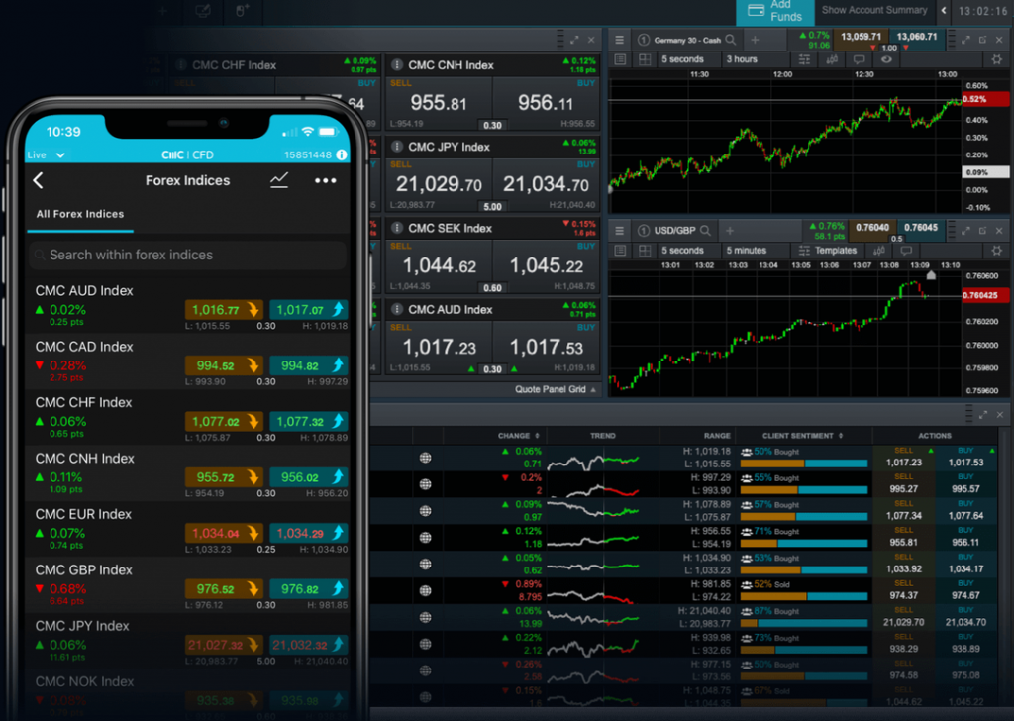This screenshot has height=721, width=1014.
Task: Click the 13,060.71 buy price in Germany 30 header
Action: [x=916, y=37]
